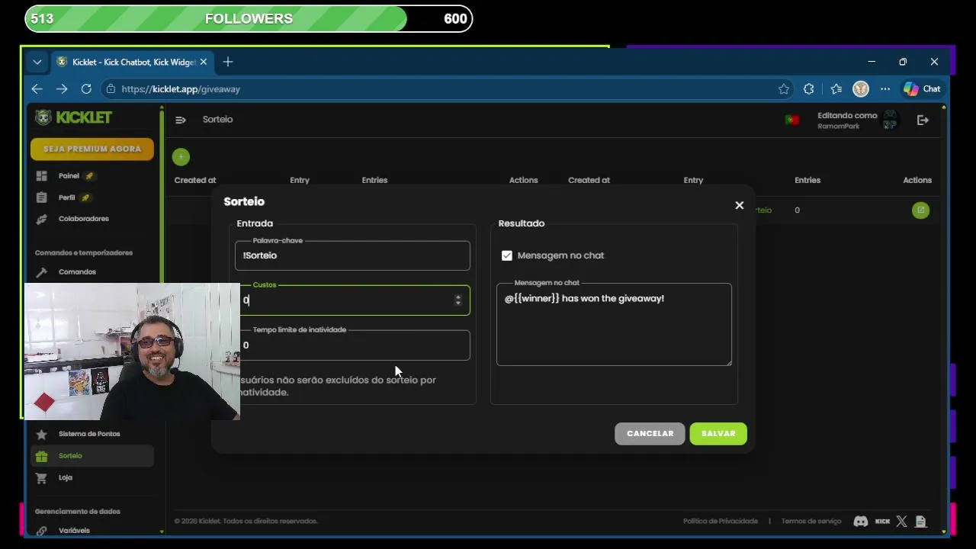Open the favorites list icon

836,89
